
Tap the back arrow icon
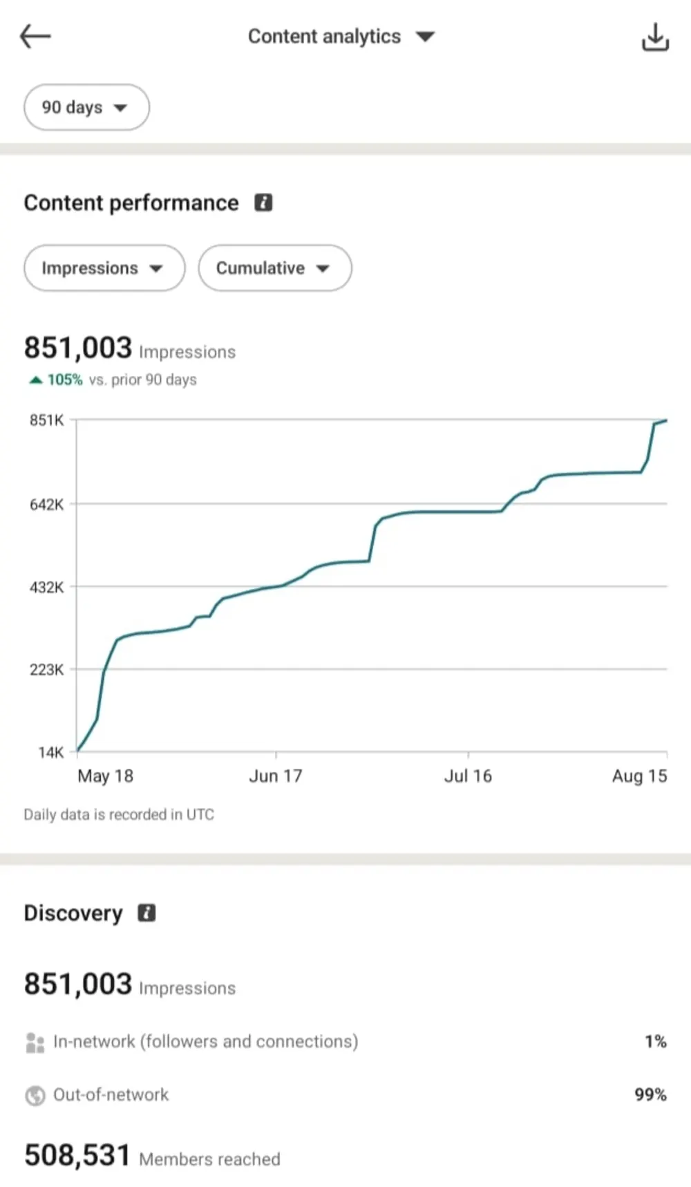tap(35, 36)
